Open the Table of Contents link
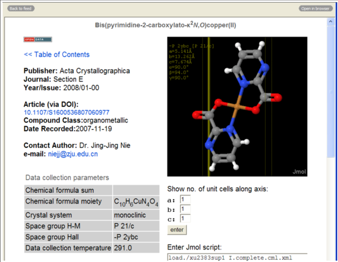 pyautogui.click(x=57, y=54)
